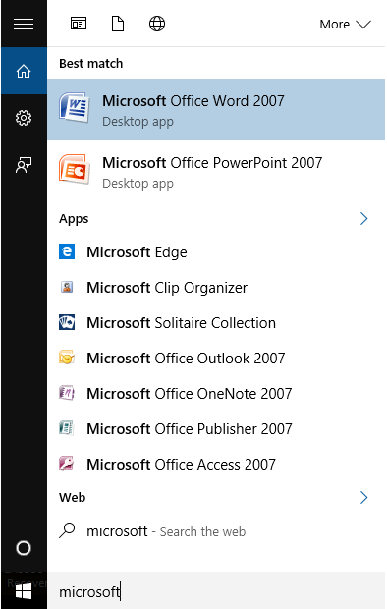This screenshot has height=609, width=387.
Task: Open Microsoft Office Outlook 2007
Action: click(216, 359)
